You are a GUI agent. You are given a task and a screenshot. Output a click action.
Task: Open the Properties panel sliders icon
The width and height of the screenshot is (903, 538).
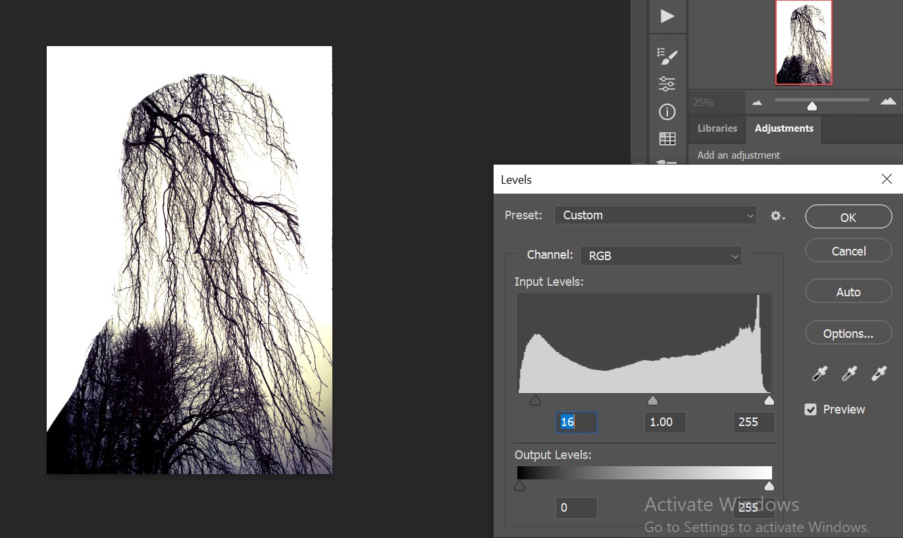tap(667, 84)
